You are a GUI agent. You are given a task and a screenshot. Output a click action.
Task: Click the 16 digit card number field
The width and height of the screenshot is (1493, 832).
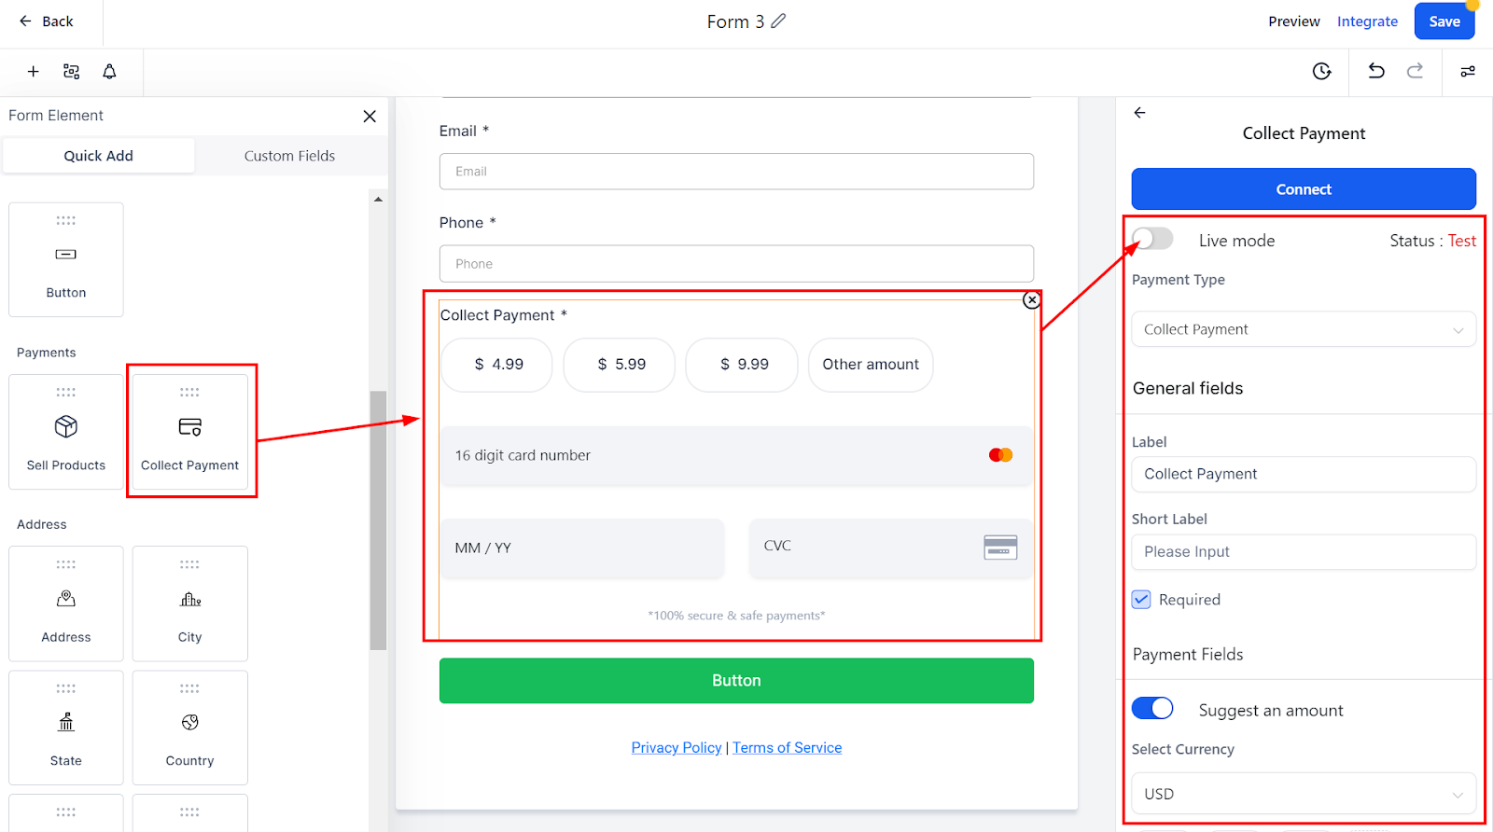[737, 455]
